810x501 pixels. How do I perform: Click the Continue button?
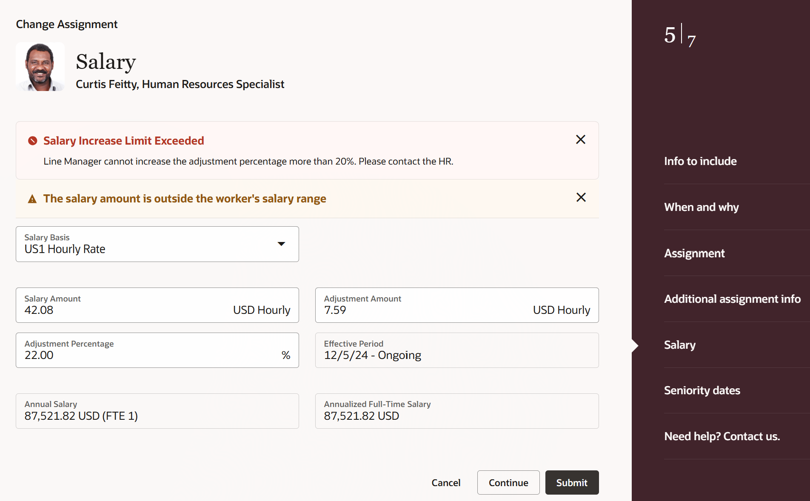point(508,483)
